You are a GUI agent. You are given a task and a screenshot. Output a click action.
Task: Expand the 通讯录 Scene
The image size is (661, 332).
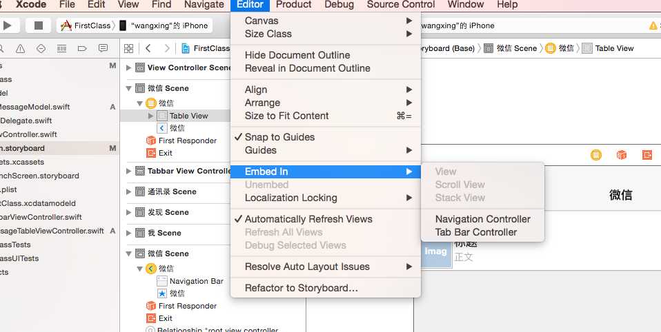(129, 191)
